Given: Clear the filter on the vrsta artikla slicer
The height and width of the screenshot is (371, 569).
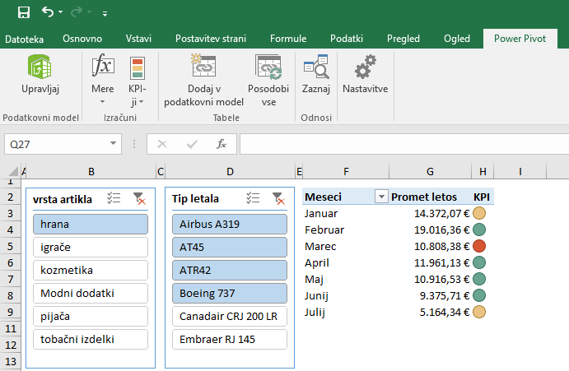Looking at the screenshot, I should coord(139,198).
